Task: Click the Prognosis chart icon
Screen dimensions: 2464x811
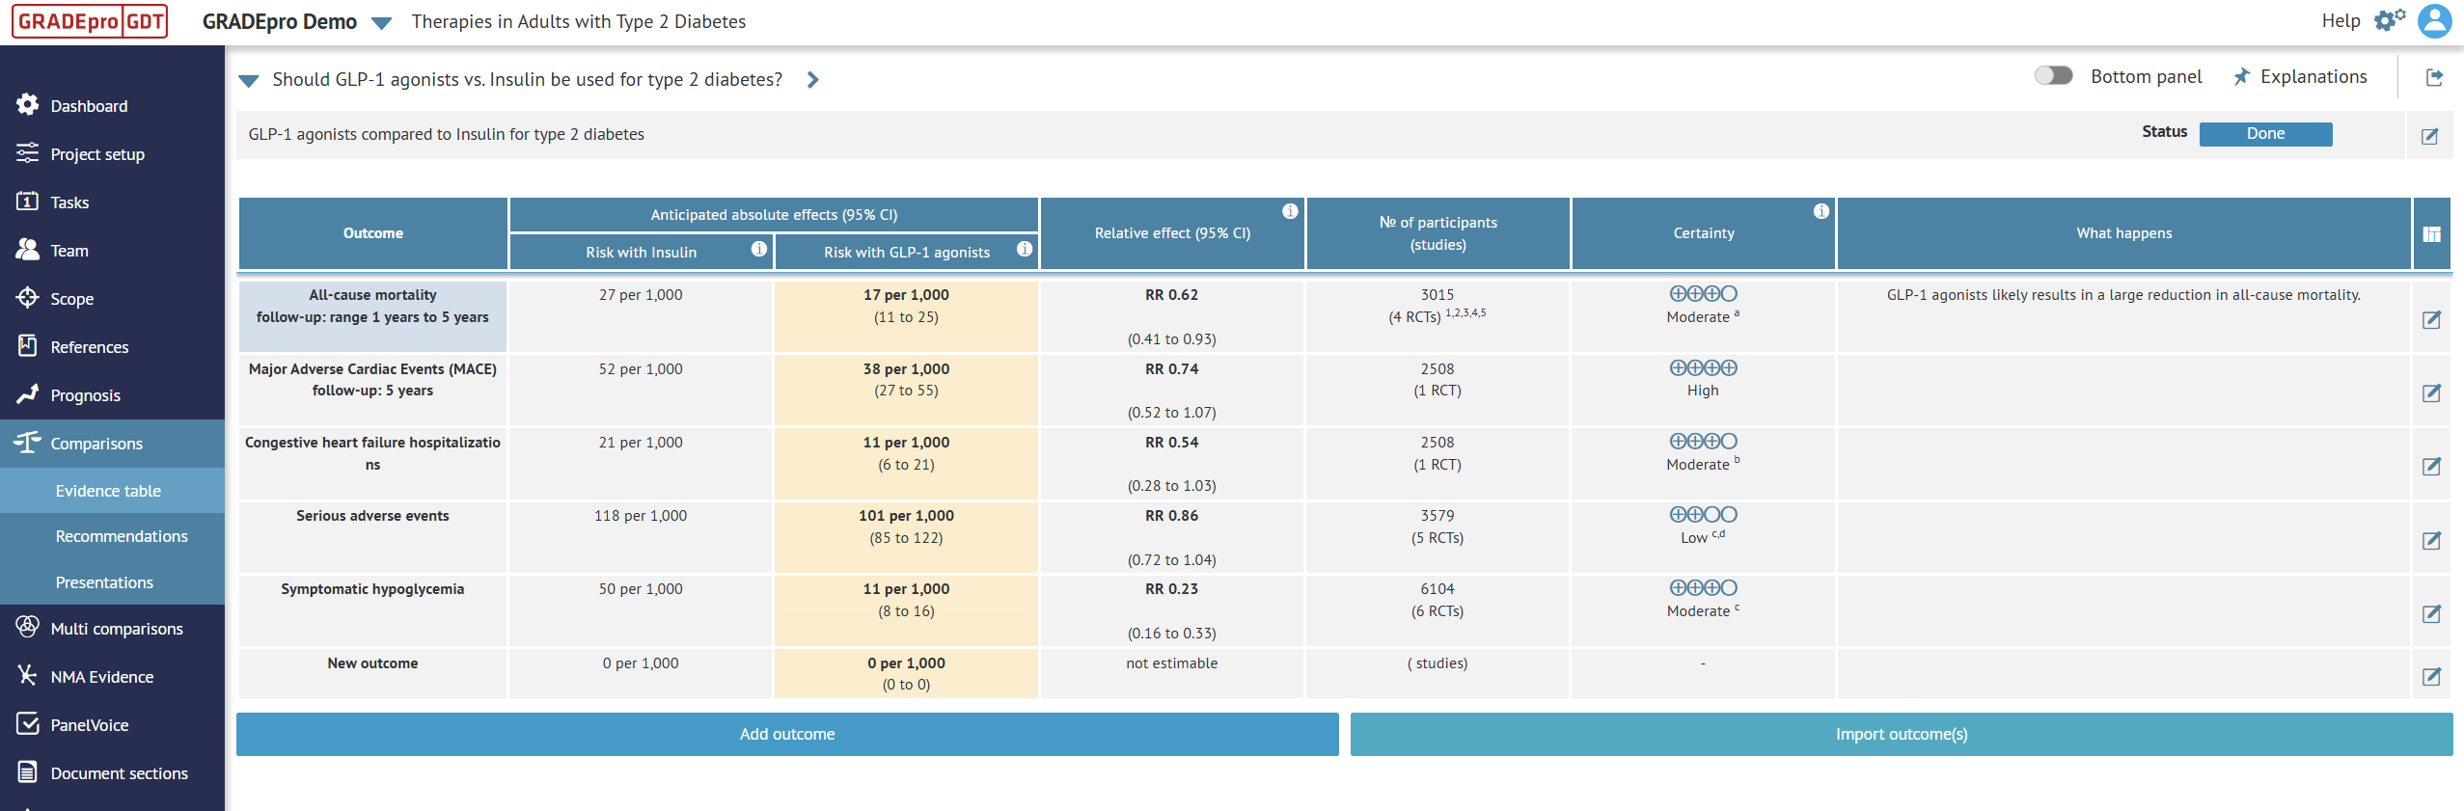Action: (x=28, y=393)
